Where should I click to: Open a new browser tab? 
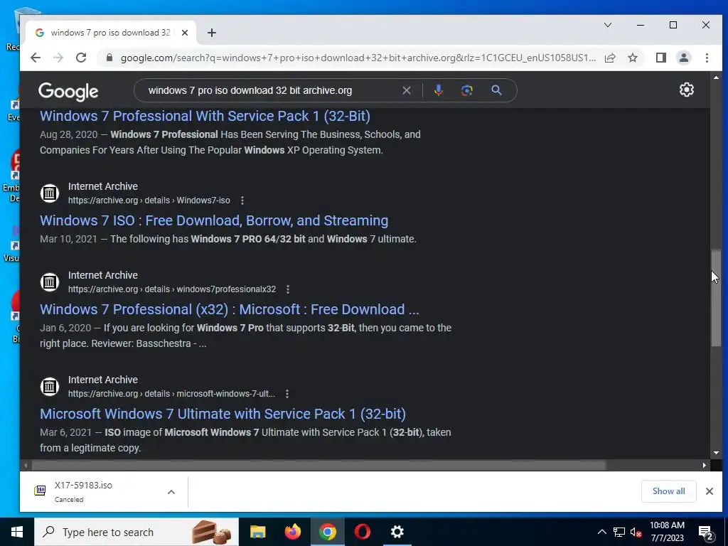(212, 33)
